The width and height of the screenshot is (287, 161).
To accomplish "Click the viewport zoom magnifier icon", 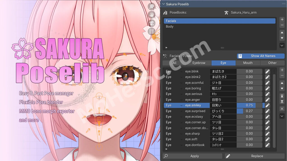I will 152,6.
